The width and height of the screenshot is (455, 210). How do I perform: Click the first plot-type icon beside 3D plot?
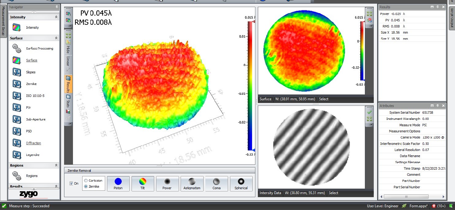(x=68, y=14)
